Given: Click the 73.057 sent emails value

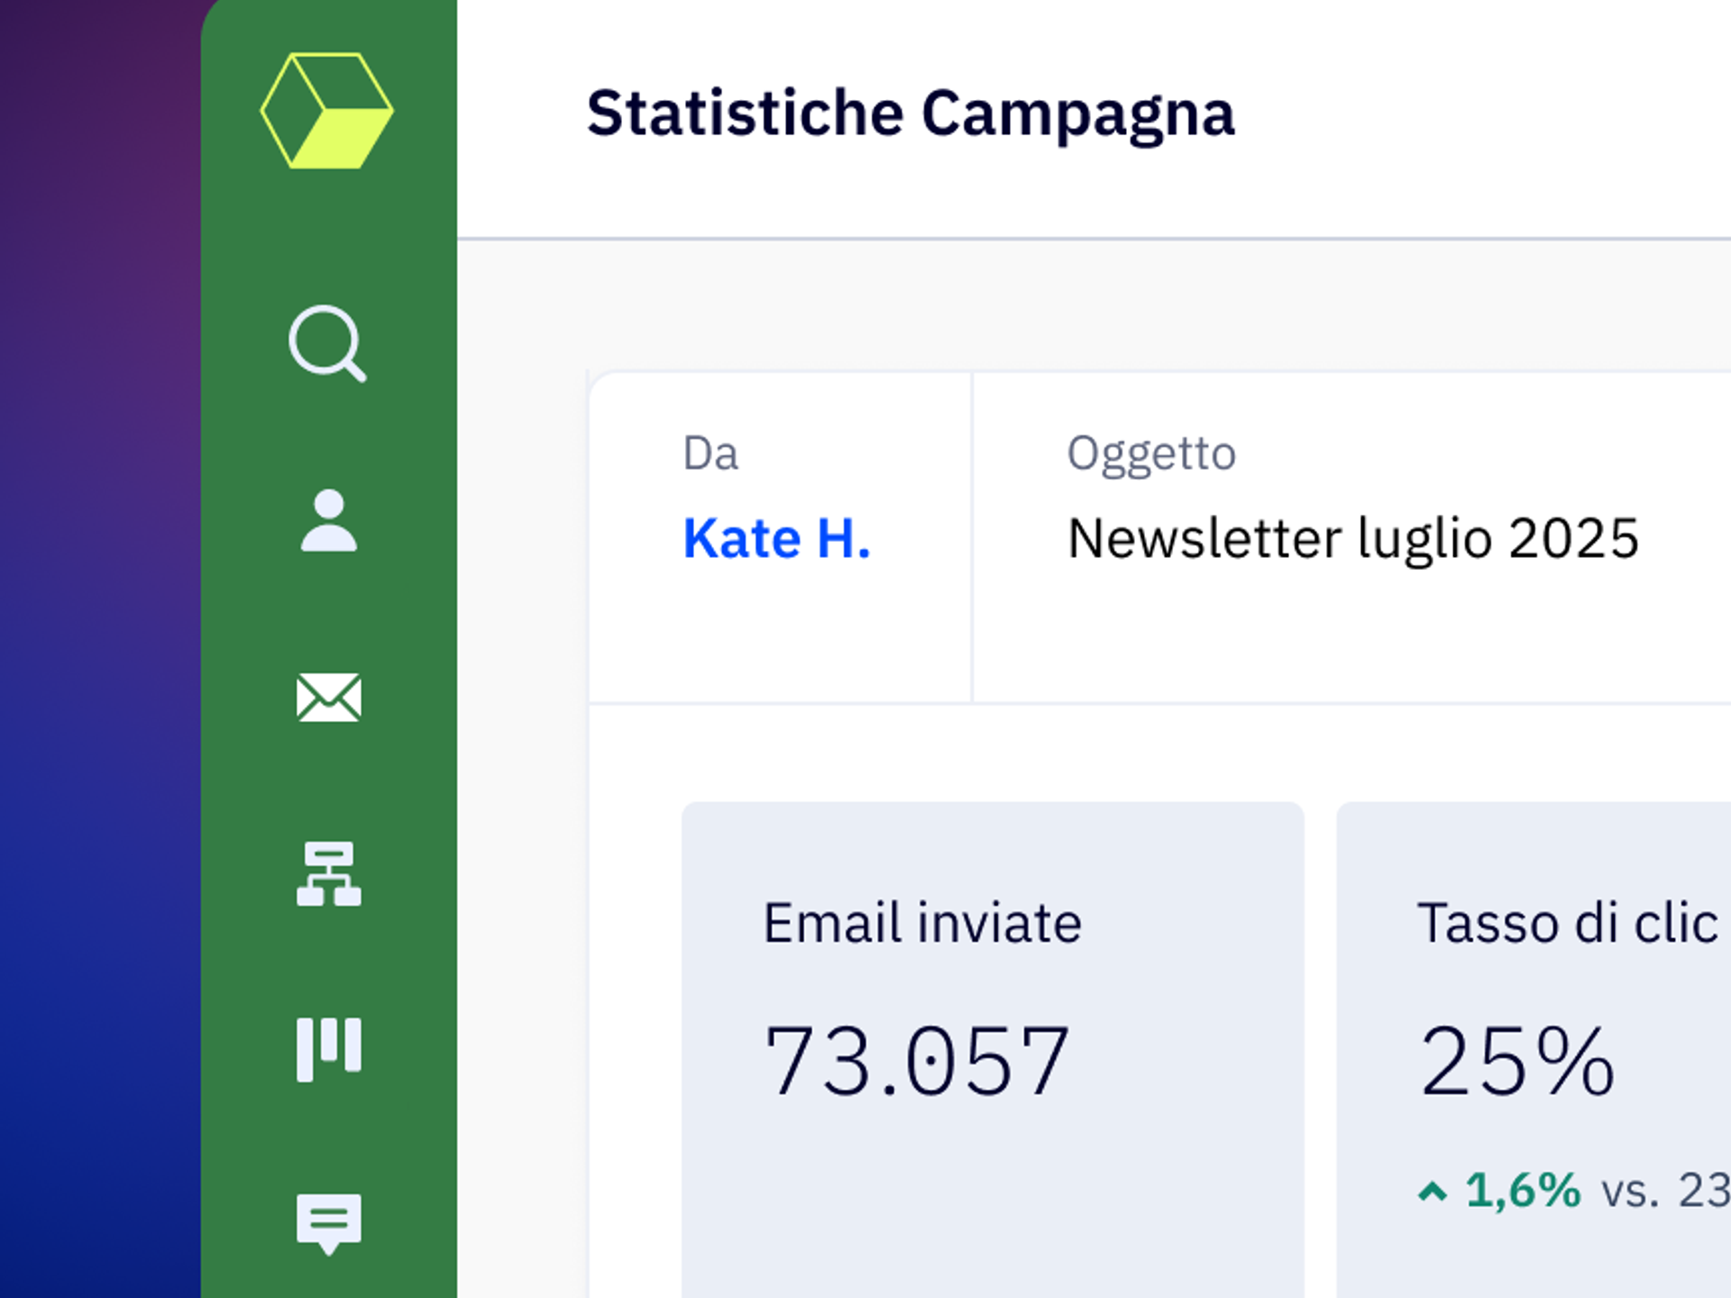Looking at the screenshot, I should [916, 1062].
